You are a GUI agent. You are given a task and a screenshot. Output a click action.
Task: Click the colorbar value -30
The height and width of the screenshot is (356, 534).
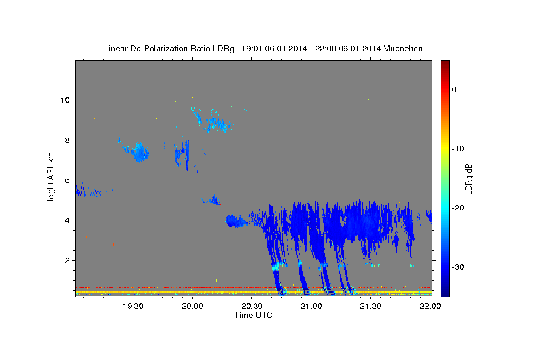[458, 267]
